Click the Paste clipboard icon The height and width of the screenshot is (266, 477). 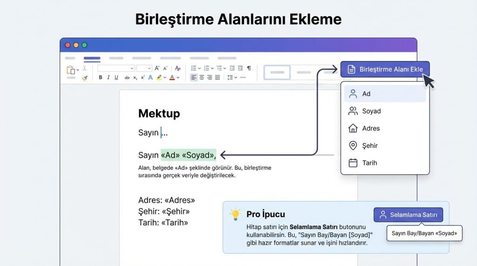(x=71, y=70)
